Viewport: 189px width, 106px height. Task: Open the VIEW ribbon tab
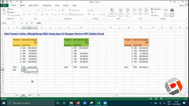(x=74, y=5)
